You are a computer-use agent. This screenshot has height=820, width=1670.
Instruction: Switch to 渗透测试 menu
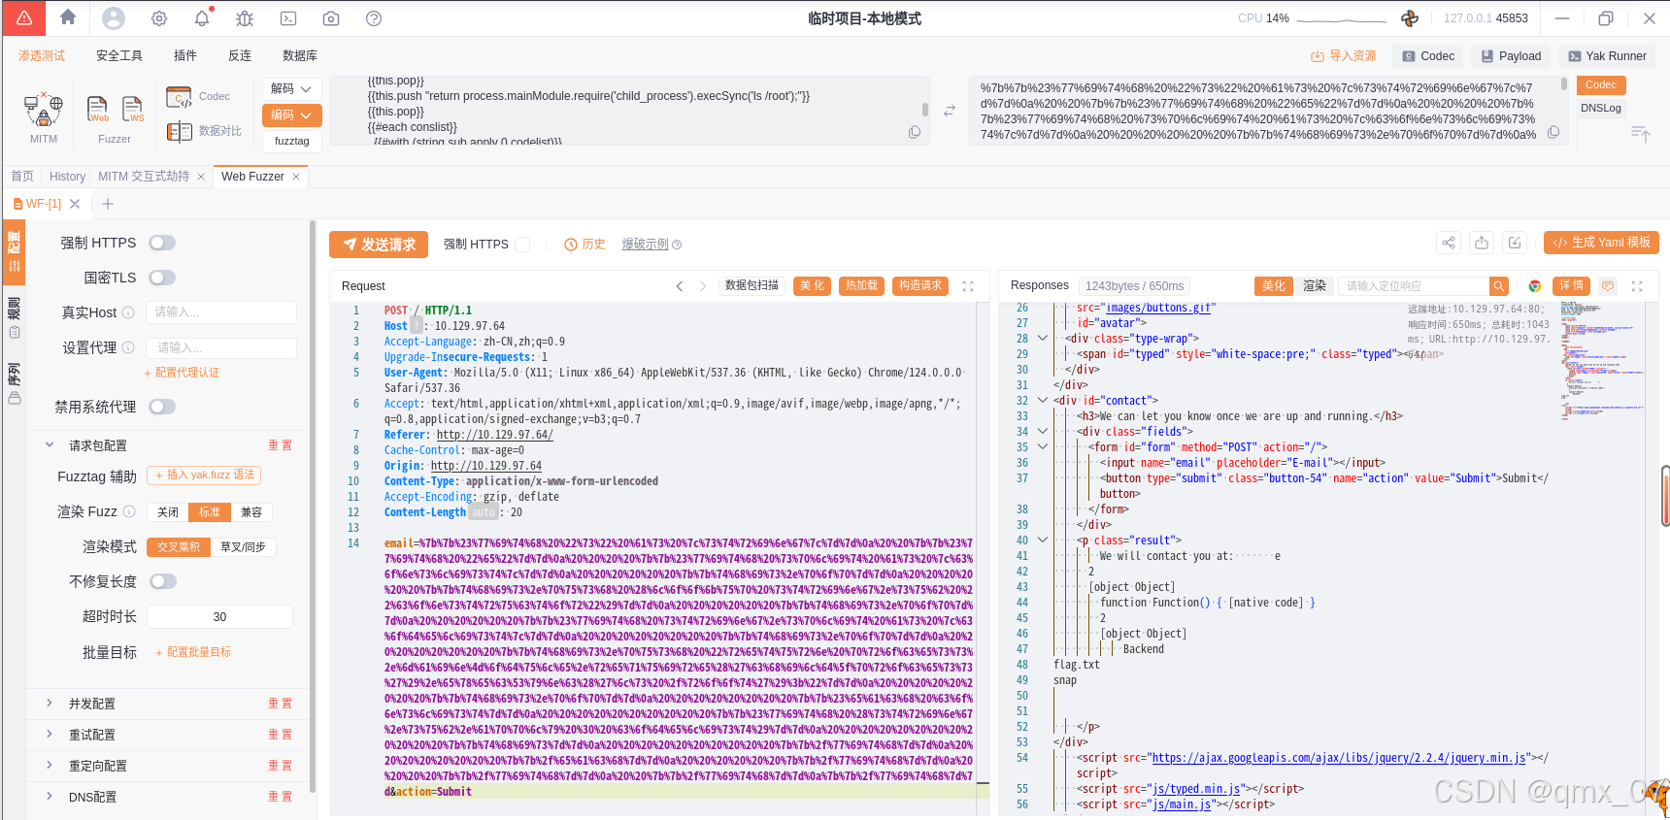point(42,56)
